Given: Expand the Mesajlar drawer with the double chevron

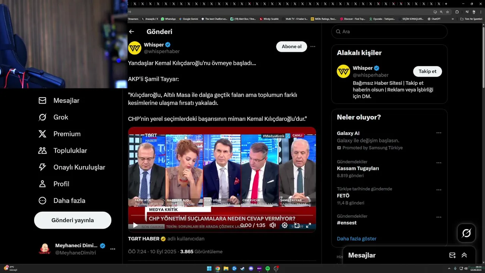Looking at the screenshot, I should coord(464,255).
